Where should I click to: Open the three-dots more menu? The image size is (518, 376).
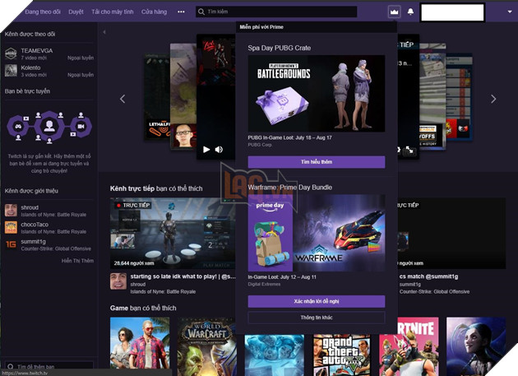[181, 12]
